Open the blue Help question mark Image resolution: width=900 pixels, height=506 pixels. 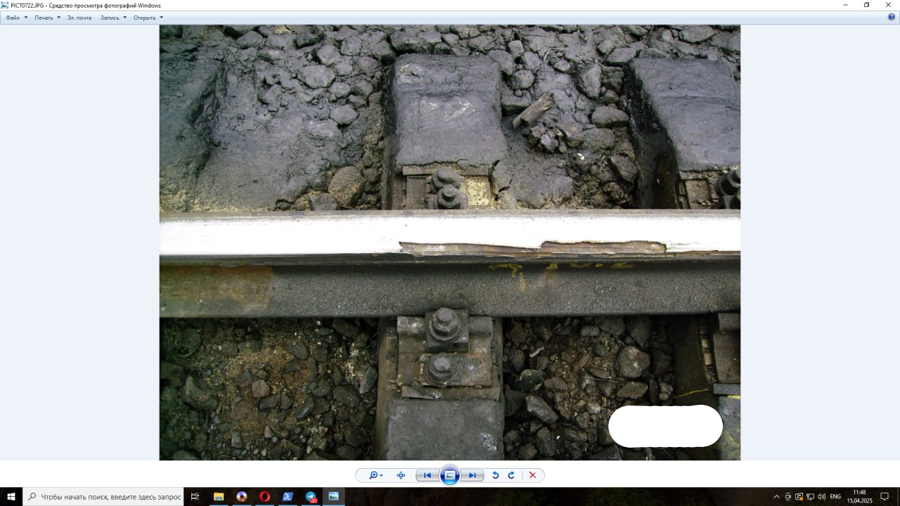coord(892,18)
